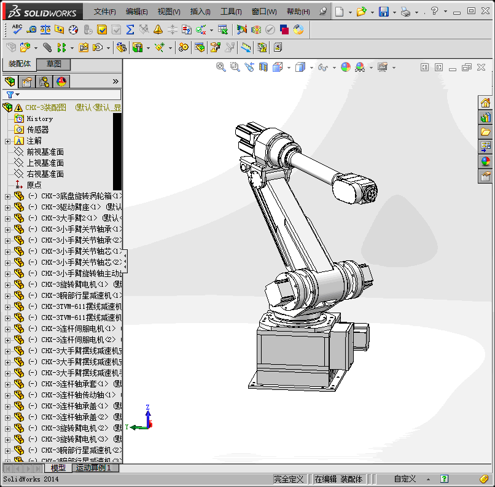
Task: Open the 草图 toolbar tab
Action: (53, 64)
